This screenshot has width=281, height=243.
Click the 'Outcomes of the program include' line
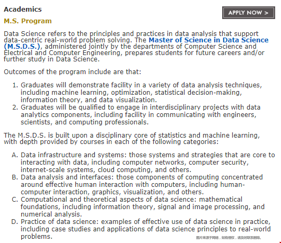click(73, 72)
